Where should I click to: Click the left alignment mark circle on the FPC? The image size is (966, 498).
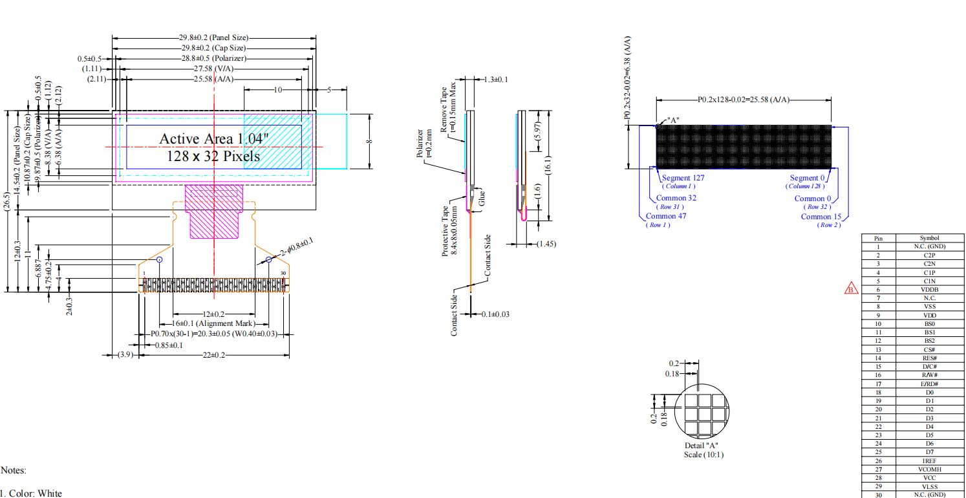tap(159, 259)
